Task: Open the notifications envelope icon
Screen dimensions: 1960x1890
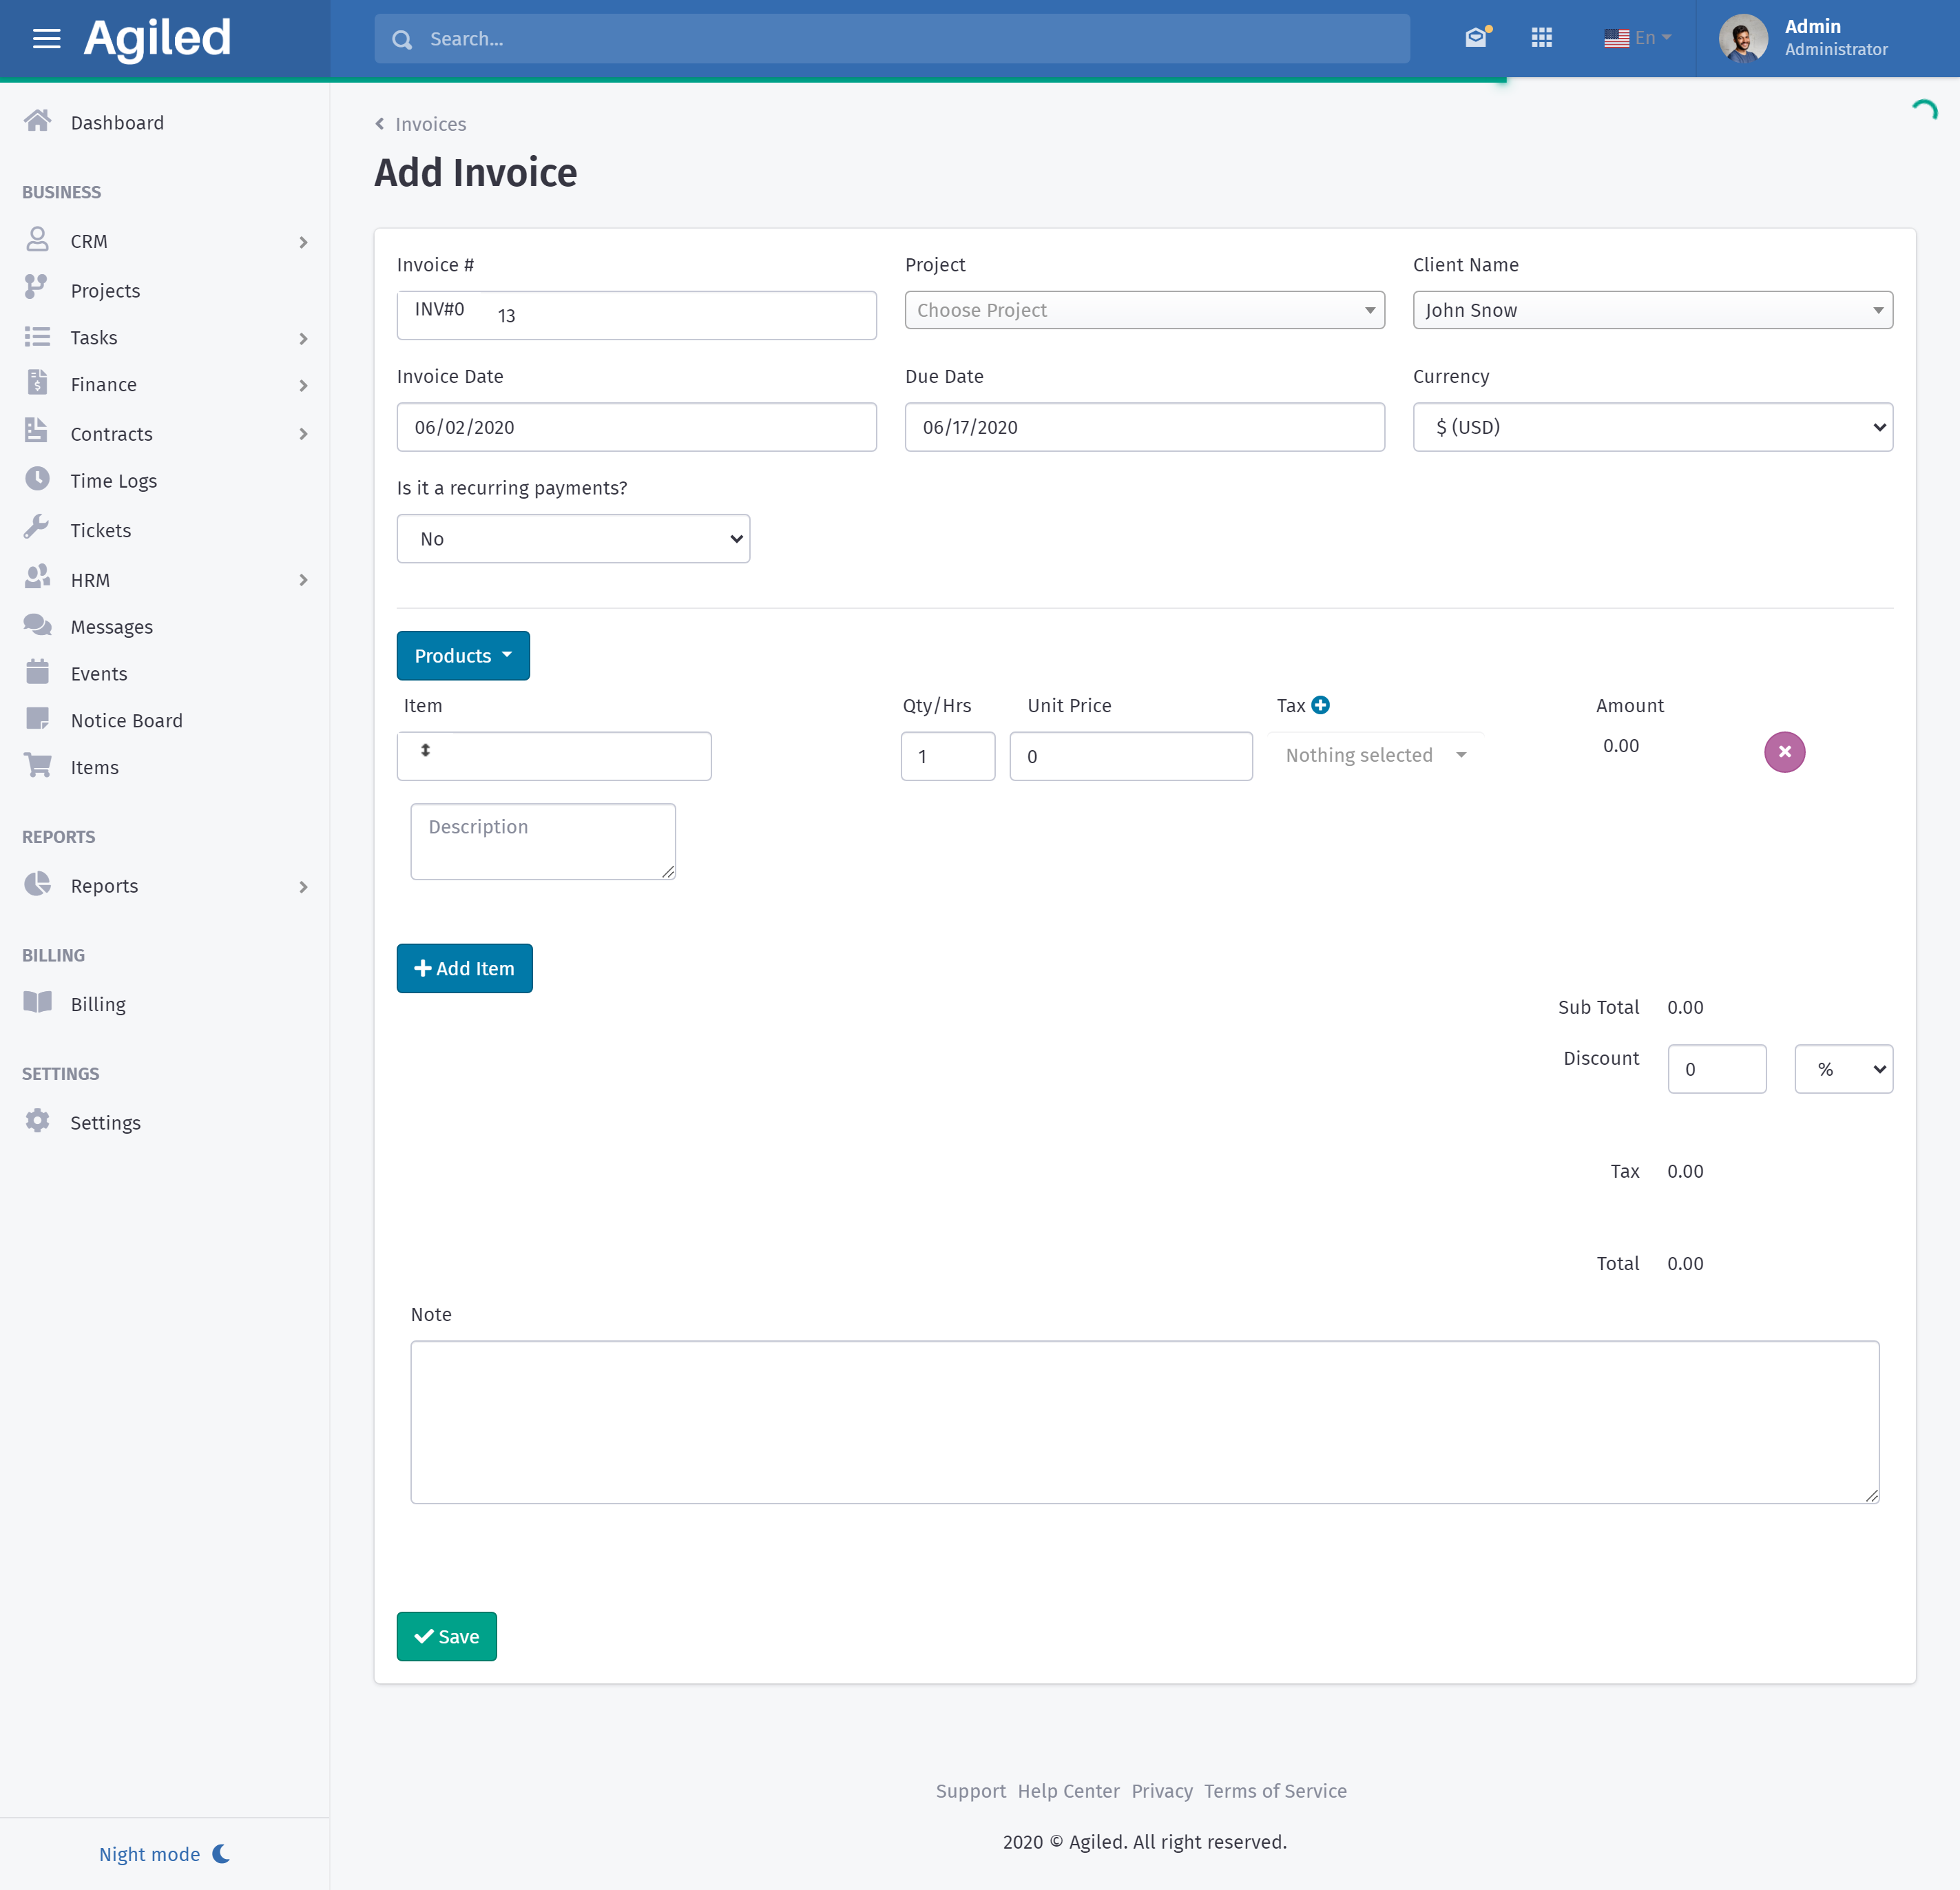Action: [x=1474, y=38]
